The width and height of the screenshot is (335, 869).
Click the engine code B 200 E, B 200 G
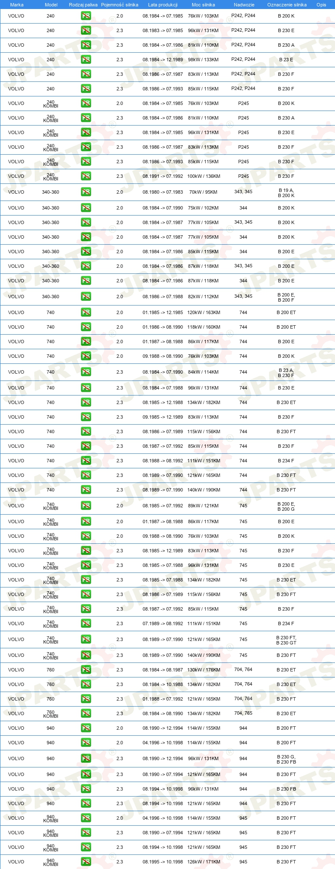click(x=286, y=506)
